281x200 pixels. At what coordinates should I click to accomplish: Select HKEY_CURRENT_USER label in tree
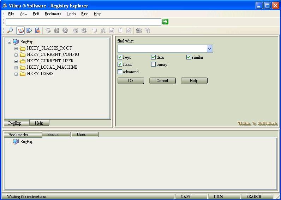(50, 61)
